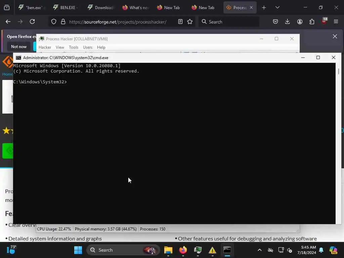Click the CPU Usage status entry
This screenshot has height=258, width=344.
click(54, 229)
